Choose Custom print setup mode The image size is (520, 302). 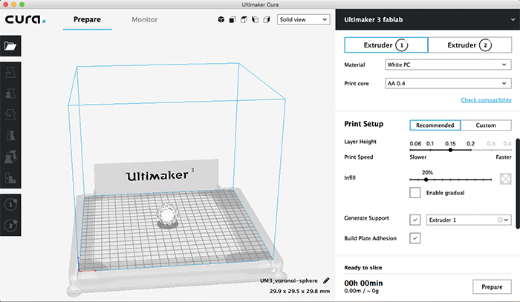pos(486,125)
